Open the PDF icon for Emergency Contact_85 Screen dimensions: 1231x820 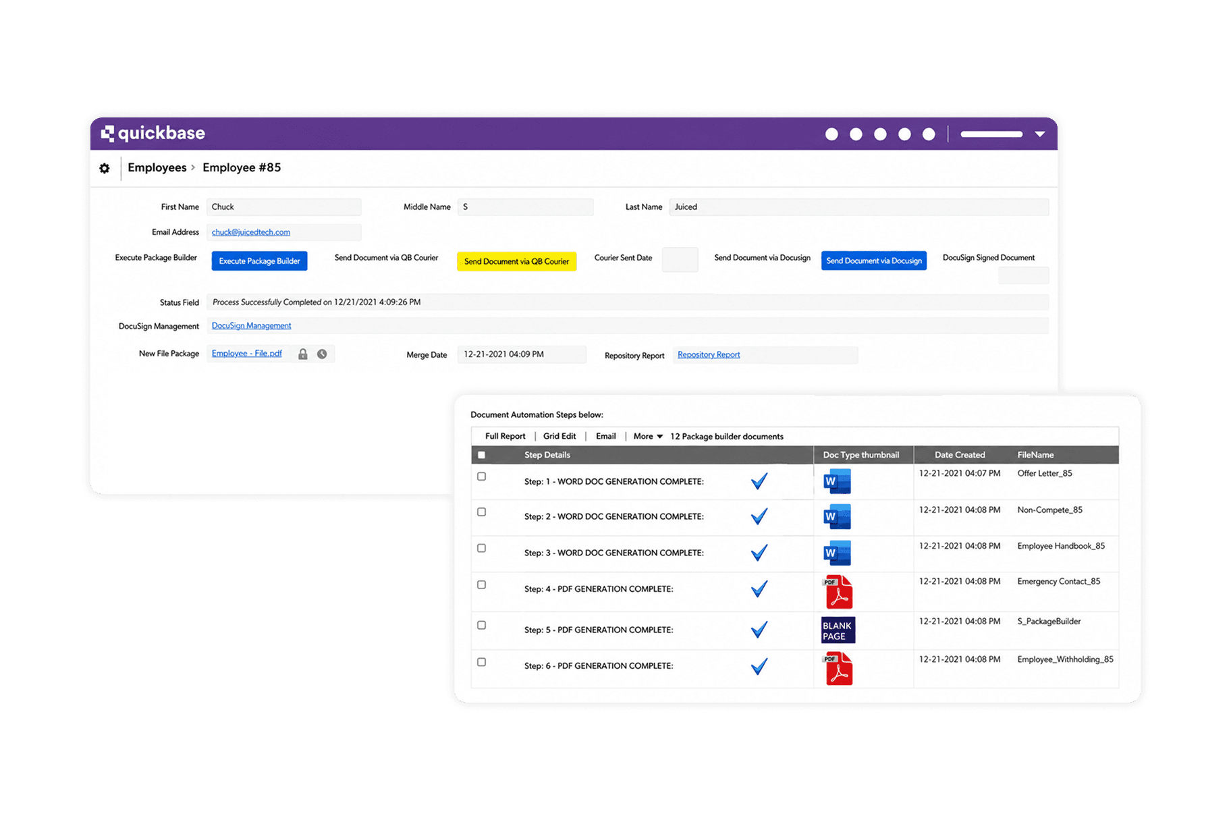tap(838, 592)
